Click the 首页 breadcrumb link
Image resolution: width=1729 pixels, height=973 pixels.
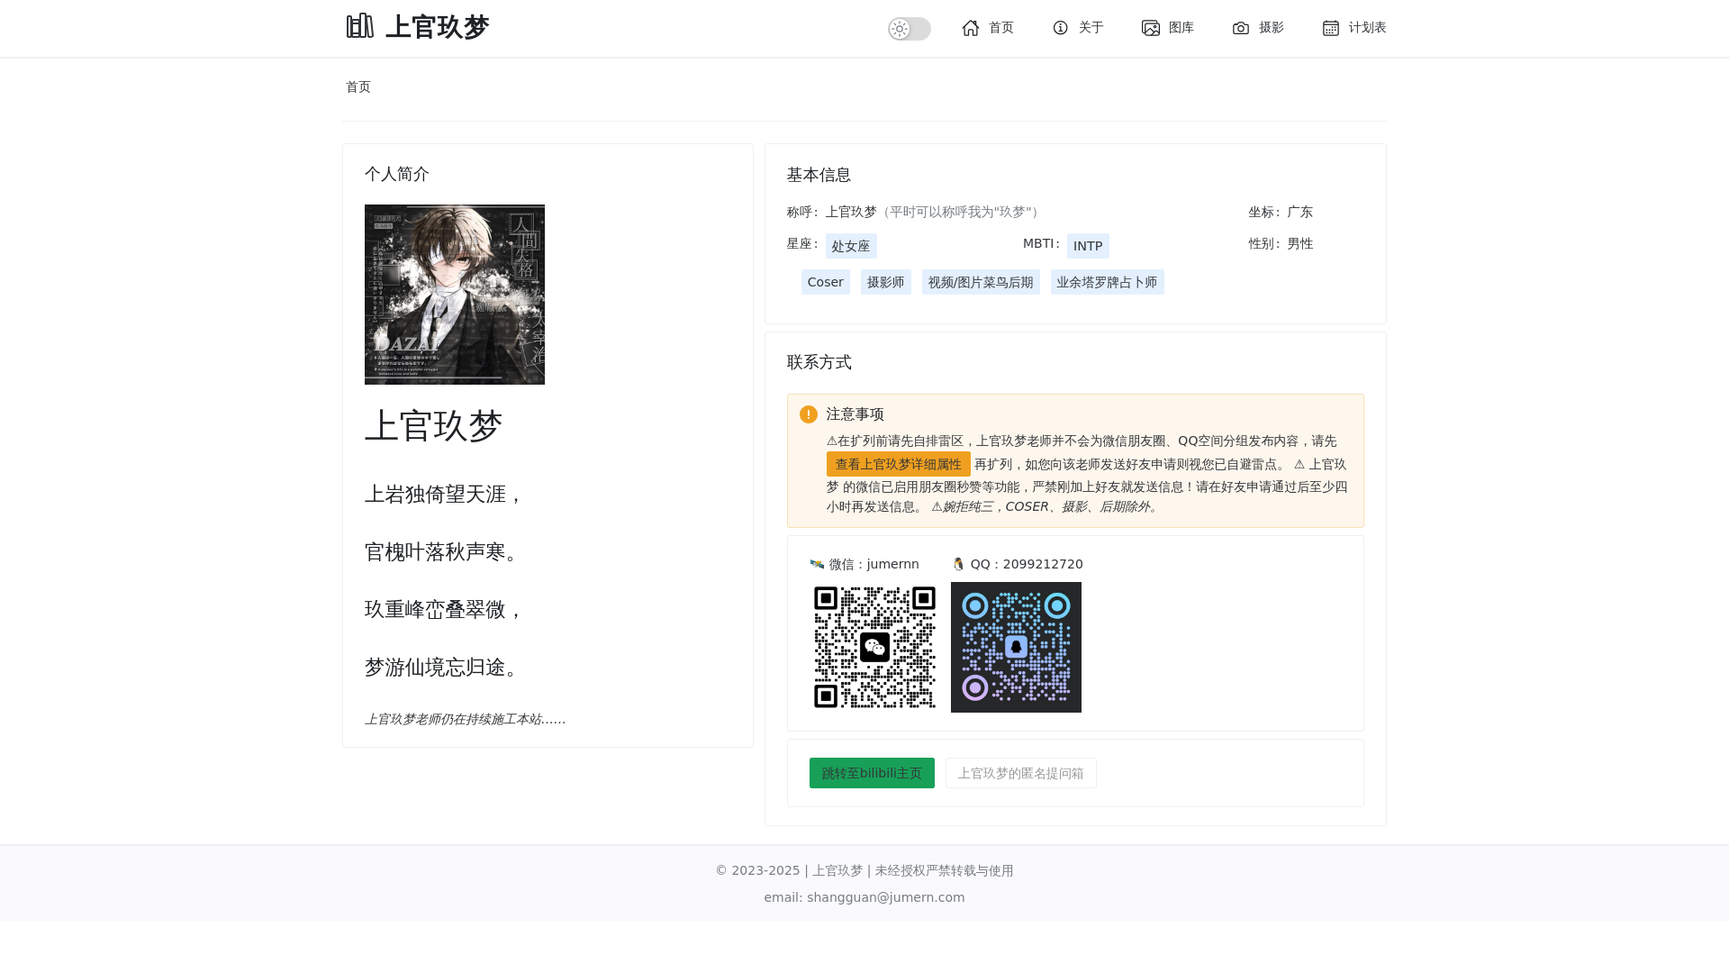click(x=358, y=86)
